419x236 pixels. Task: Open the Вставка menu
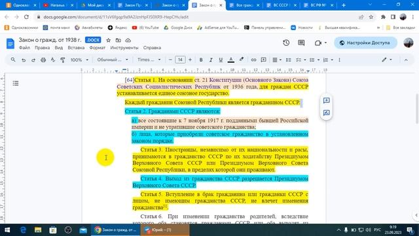(76, 48)
